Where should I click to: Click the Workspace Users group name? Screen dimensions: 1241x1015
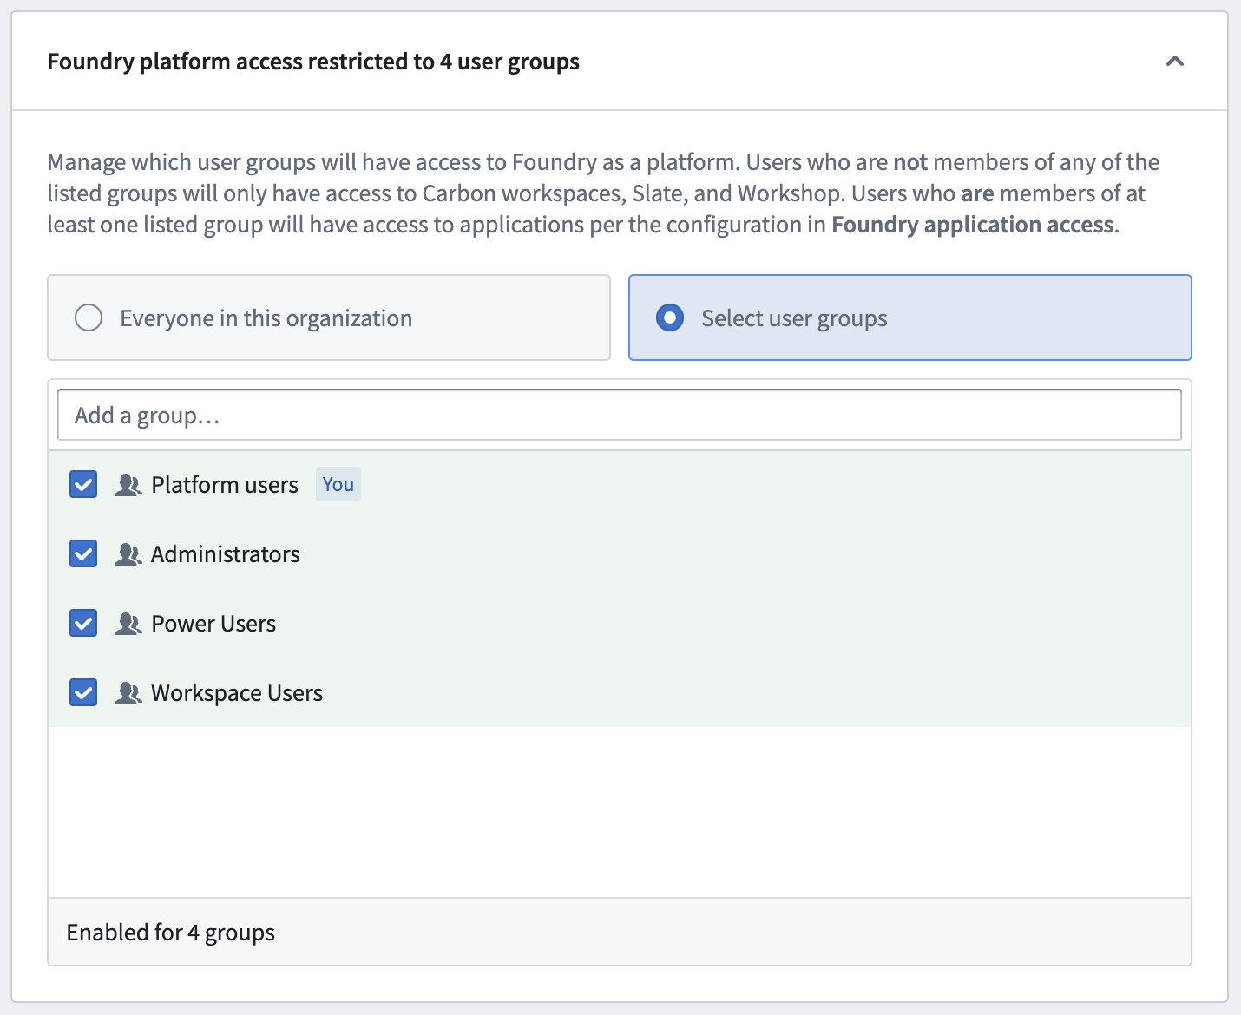point(237,693)
